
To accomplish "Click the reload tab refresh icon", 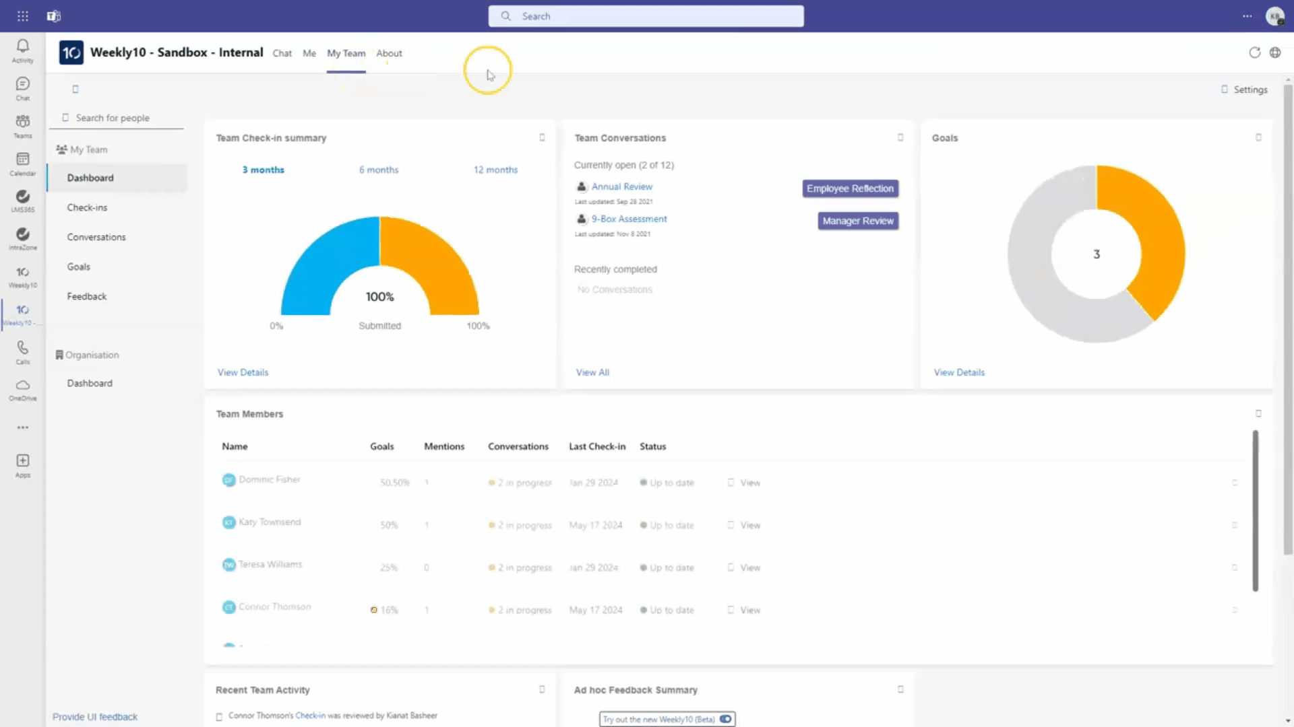I will [x=1254, y=53].
